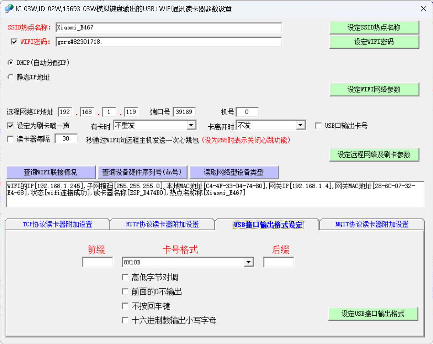Select 静态IP地址 radio option
Viewport: 433px width, 344px height.
click(10, 77)
